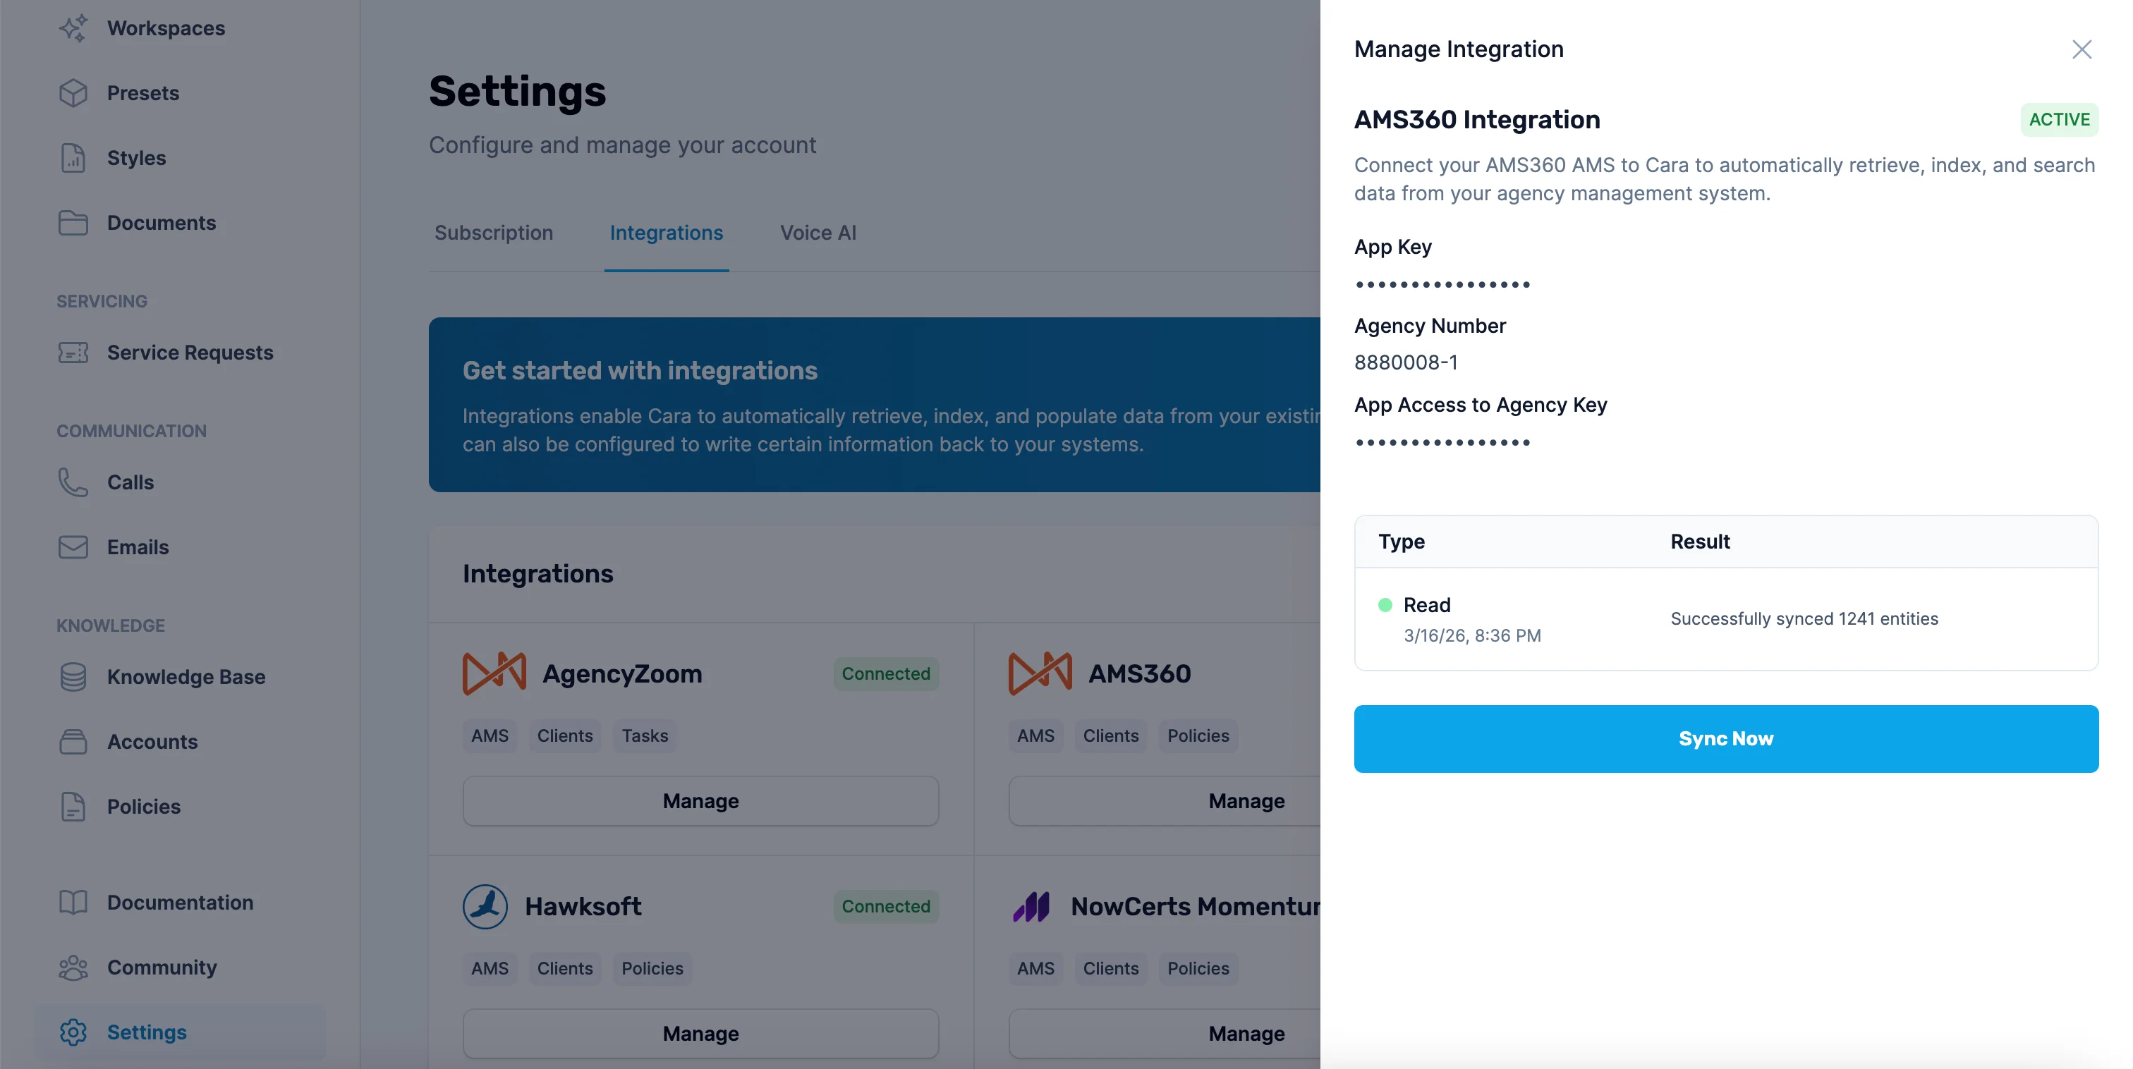Click the green Read status dot

1385,604
